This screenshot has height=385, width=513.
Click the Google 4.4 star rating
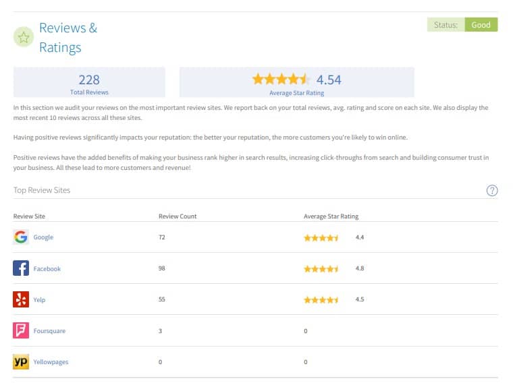[321, 237]
